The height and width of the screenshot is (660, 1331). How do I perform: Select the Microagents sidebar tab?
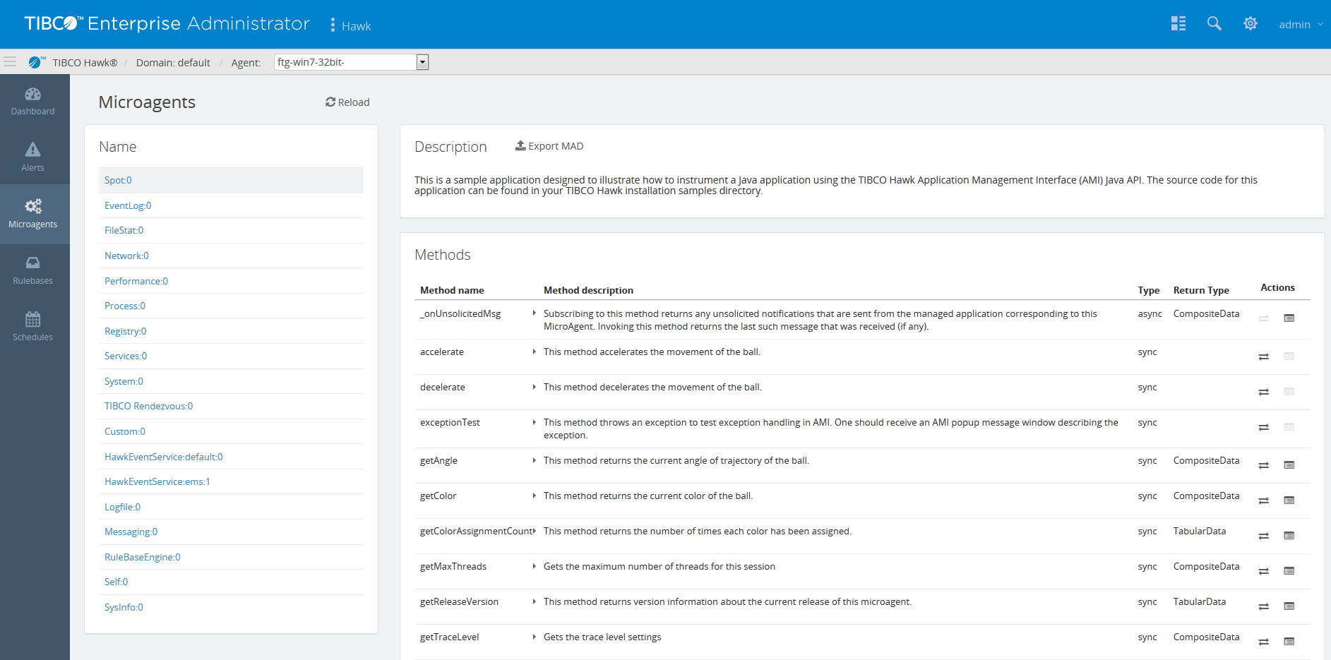33,214
